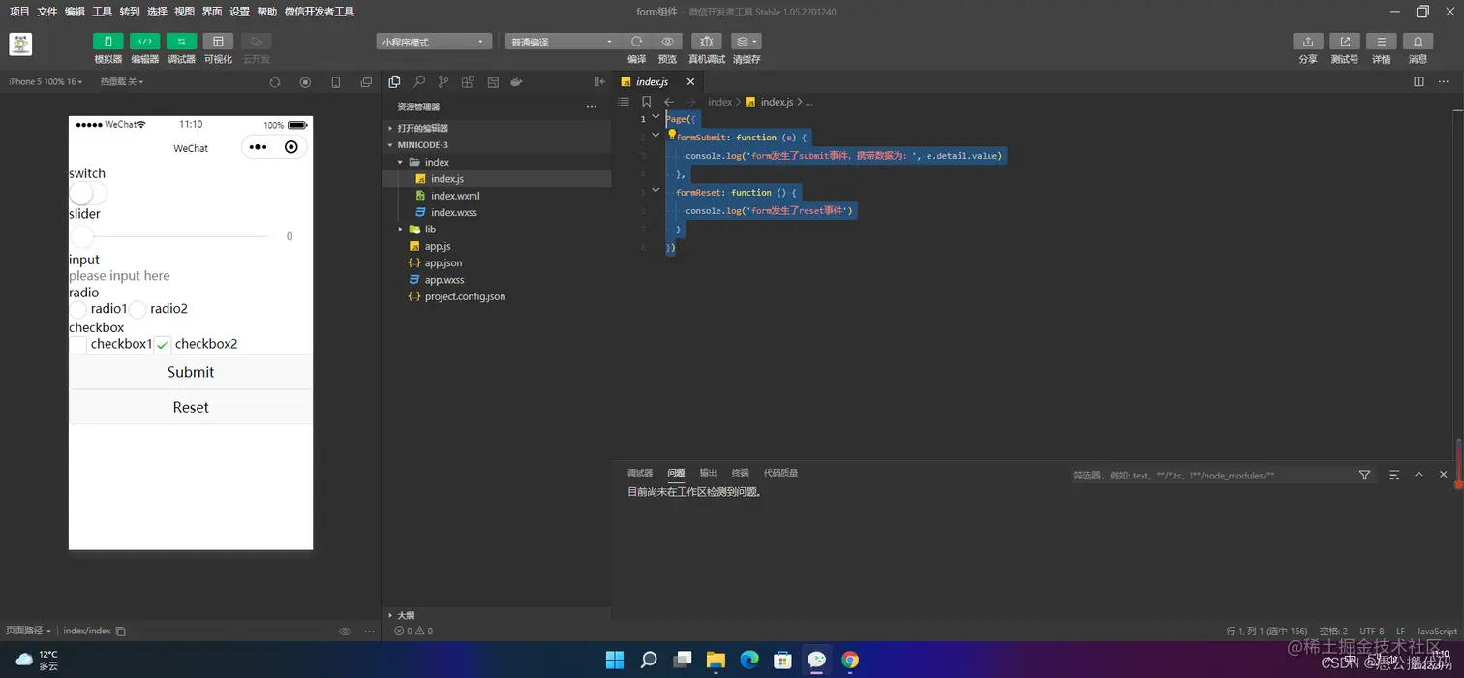1464x678 pixels.
Task: Click the Submit button in simulator
Action: (x=191, y=372)
